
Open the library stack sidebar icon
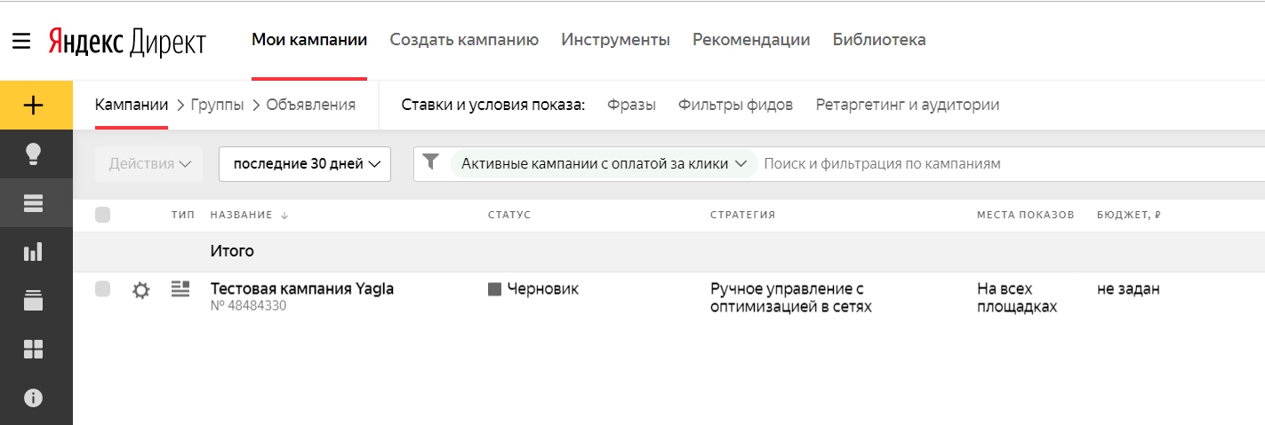point(33,300)
